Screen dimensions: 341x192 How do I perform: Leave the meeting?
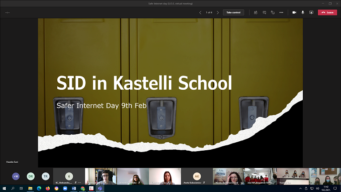tap(327, 12)
